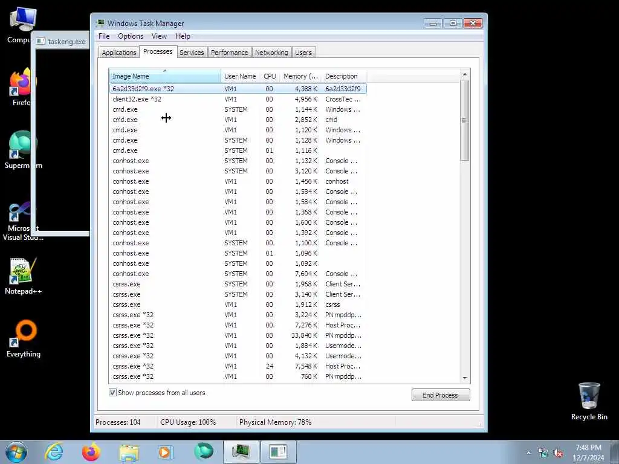Open Windows Media Player taskbar icon

166,452
